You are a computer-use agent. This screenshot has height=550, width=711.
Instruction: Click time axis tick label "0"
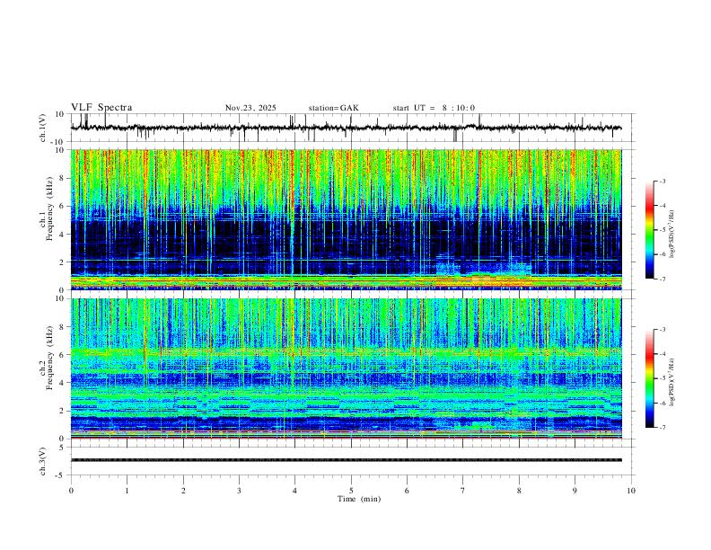point(71,491)
